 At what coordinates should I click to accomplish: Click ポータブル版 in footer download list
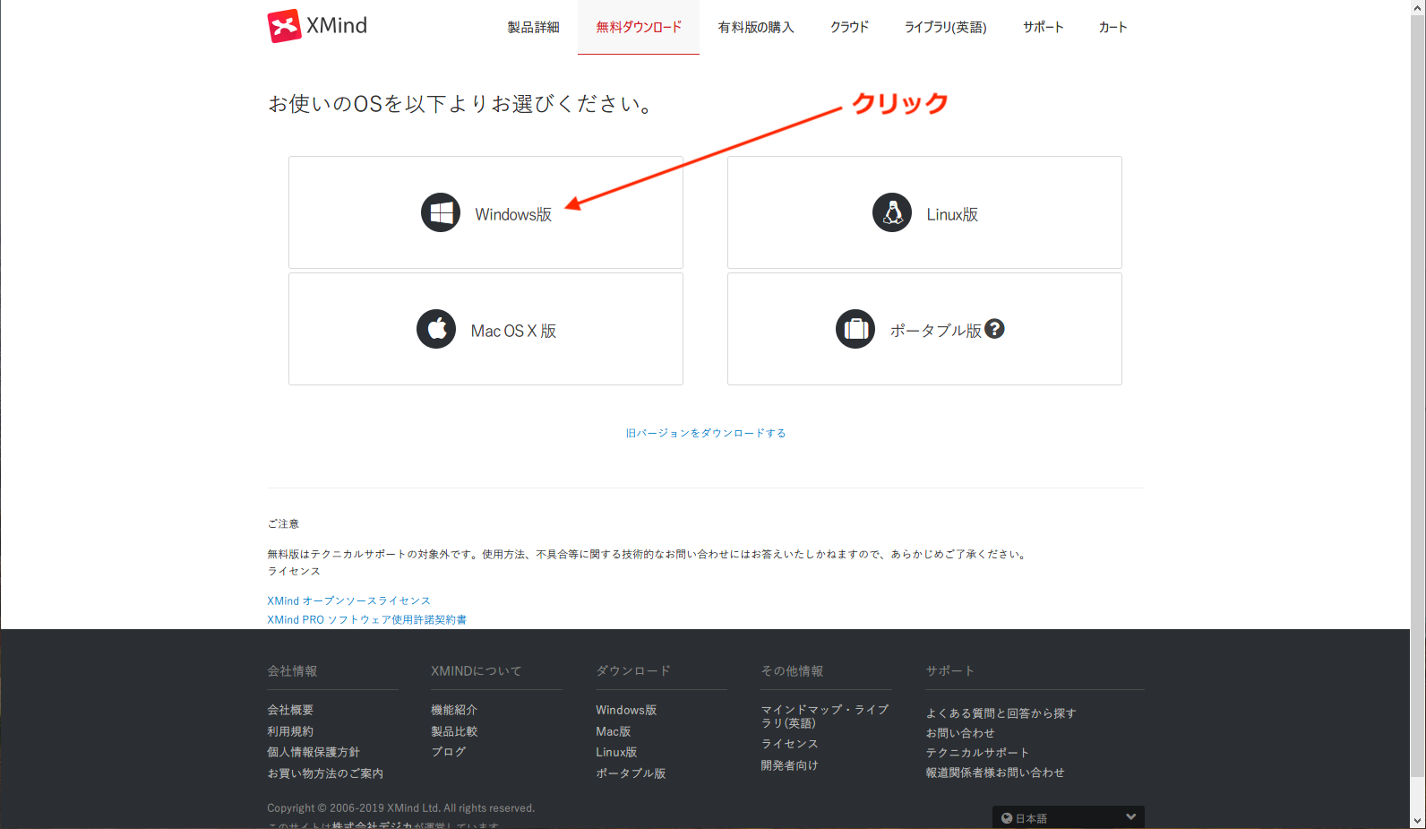point(631,773)
